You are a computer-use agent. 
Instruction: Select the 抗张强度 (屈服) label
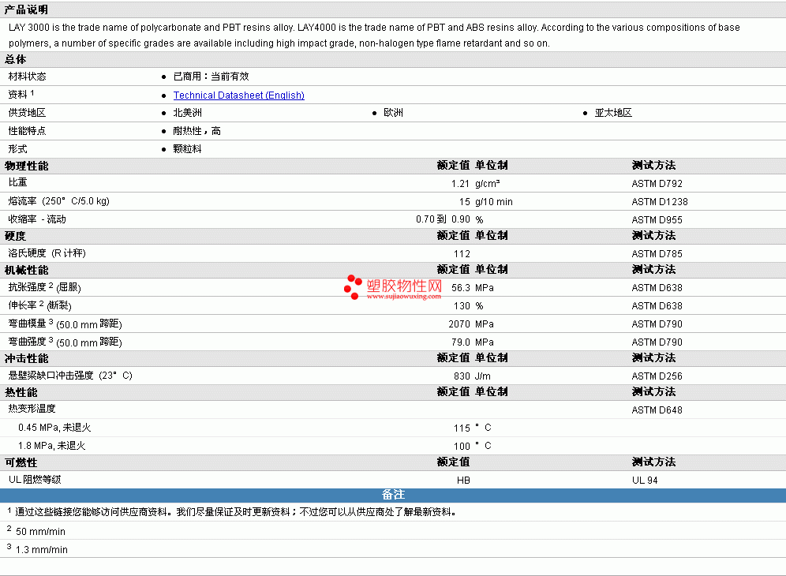[45, 287]
